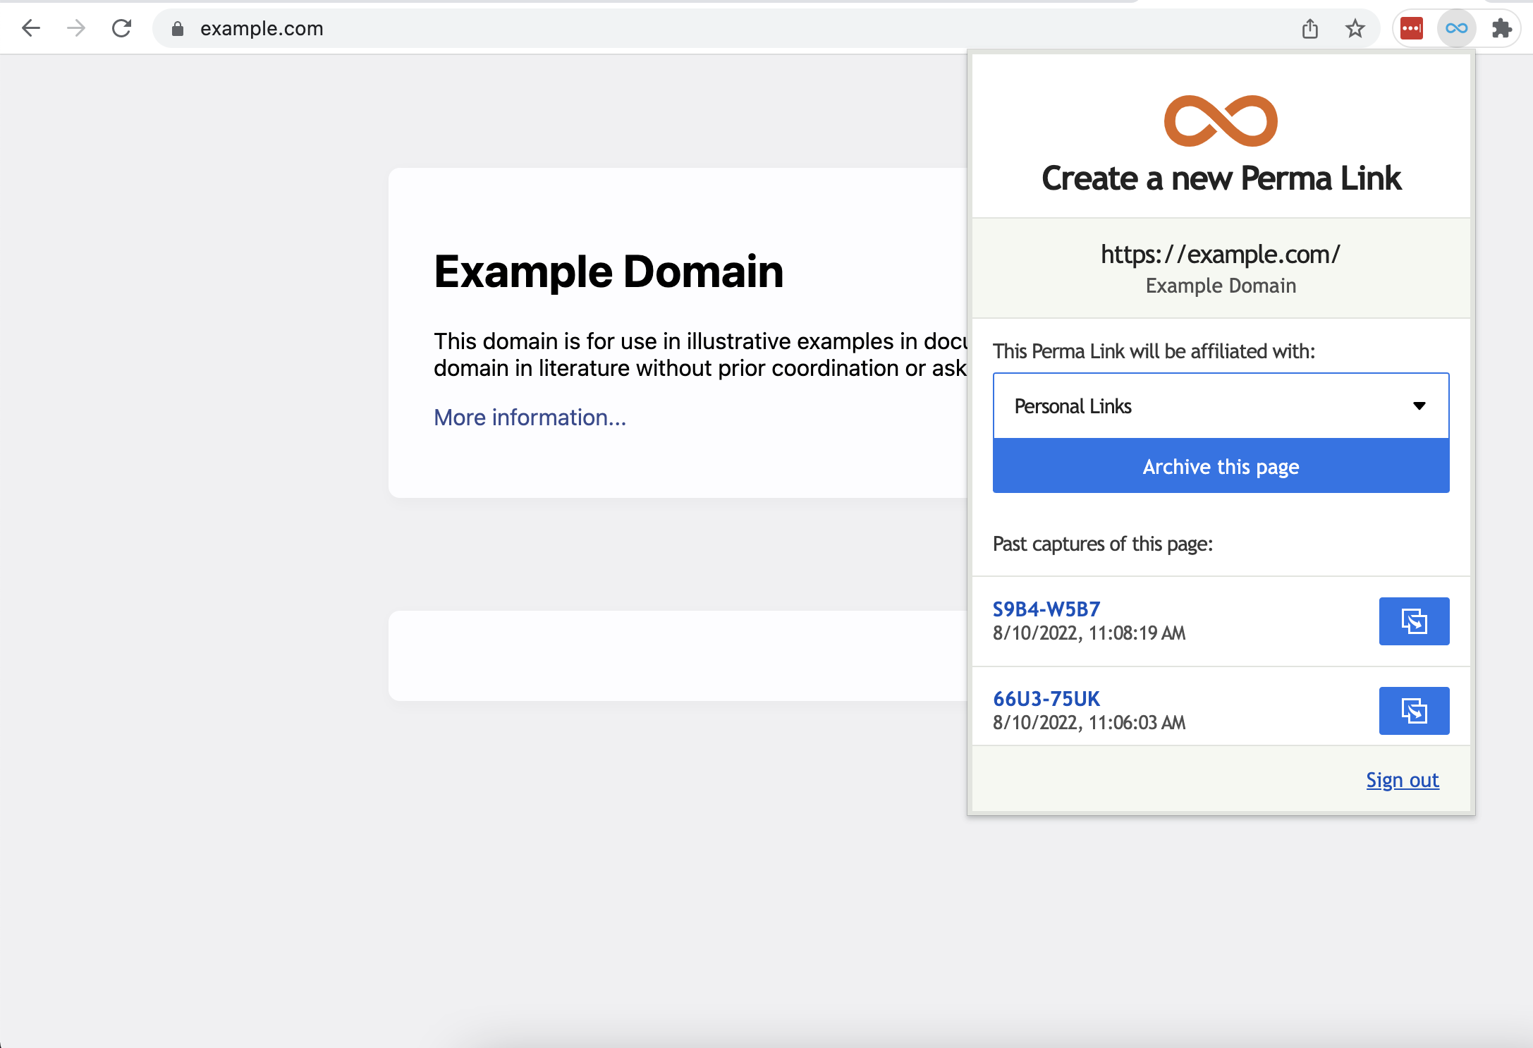
Task: Click the example.com address bar
Action: 261,29
